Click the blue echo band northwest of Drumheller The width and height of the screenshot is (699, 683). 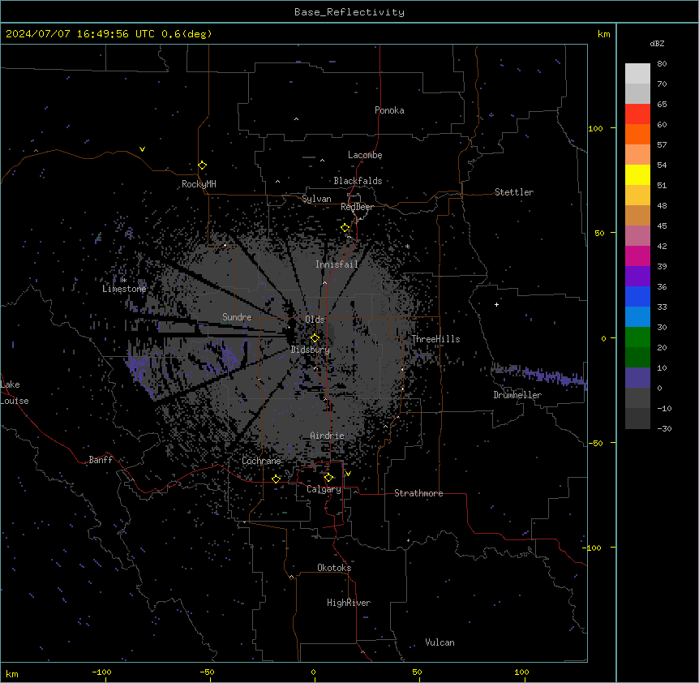click(539, 376)
